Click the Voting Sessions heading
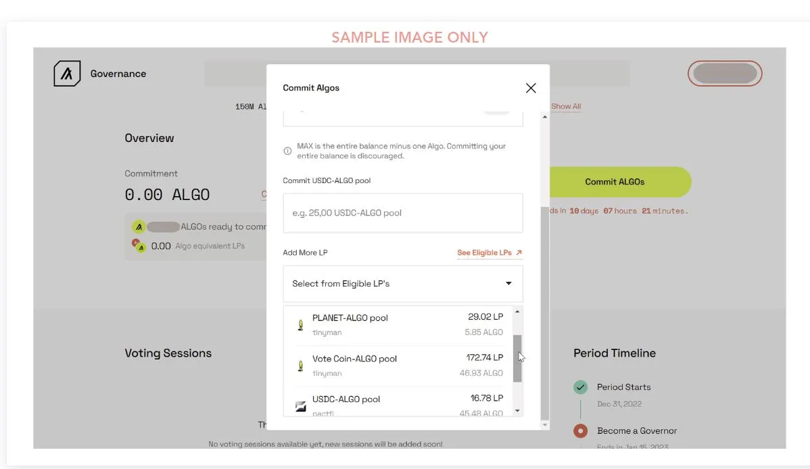Viewport: 810px width, 469px height. click(168, 353)
